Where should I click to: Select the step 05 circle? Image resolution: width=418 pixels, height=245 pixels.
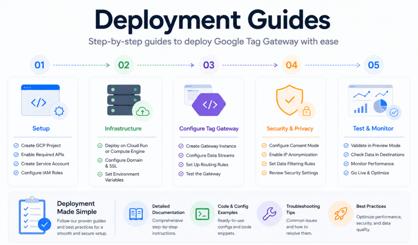pyautogui.click(x=374, y=65)
